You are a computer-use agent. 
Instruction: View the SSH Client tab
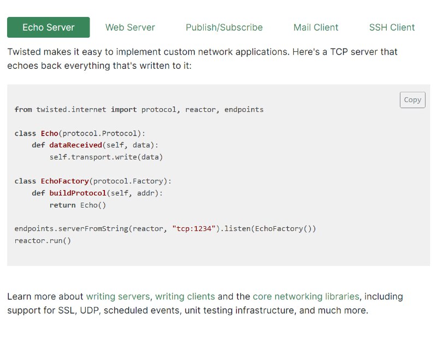(x=392, y=27)
